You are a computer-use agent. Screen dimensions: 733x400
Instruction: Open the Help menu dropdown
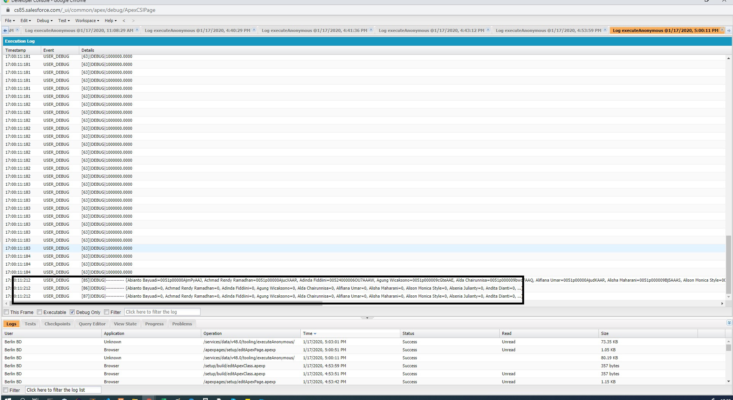pyautogui.click(x=111, y=21)
